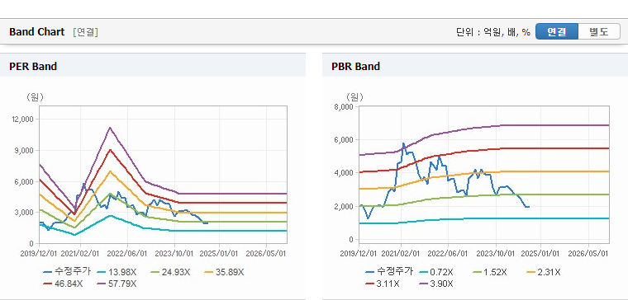Screen dimensions: 628x300
Task: Toggle the 46.84X legend entry
Action: click(63, 284)
